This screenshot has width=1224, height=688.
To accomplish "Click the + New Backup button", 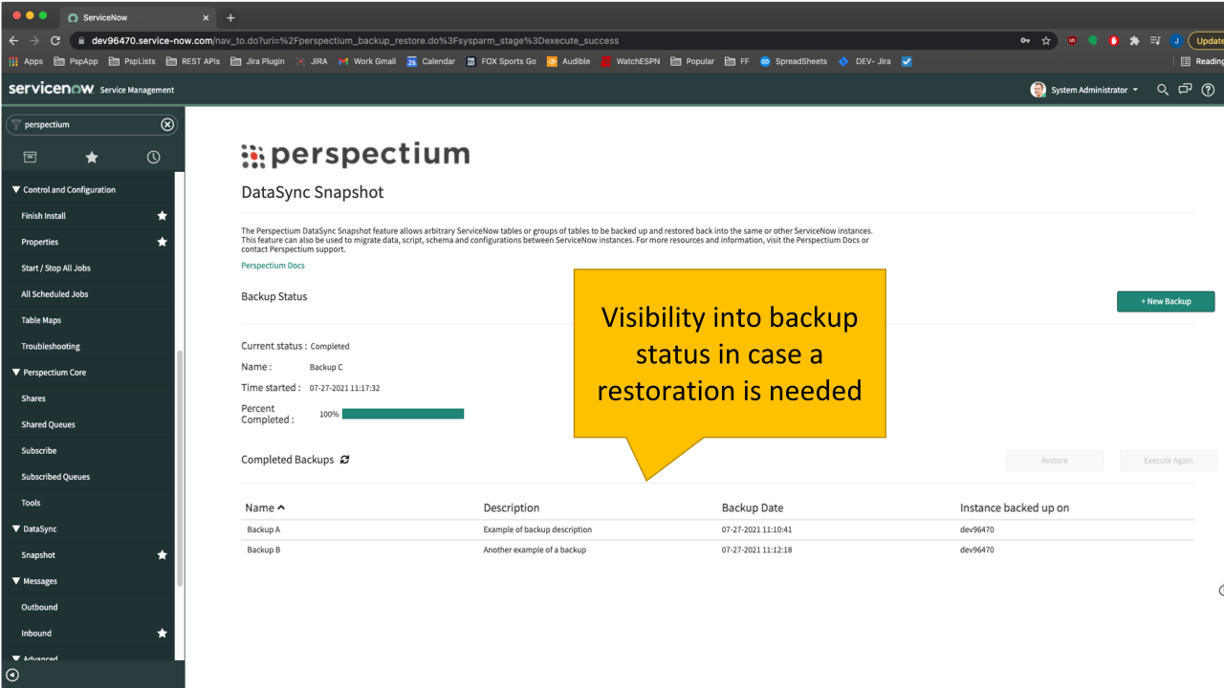I will coord(1166,301).
